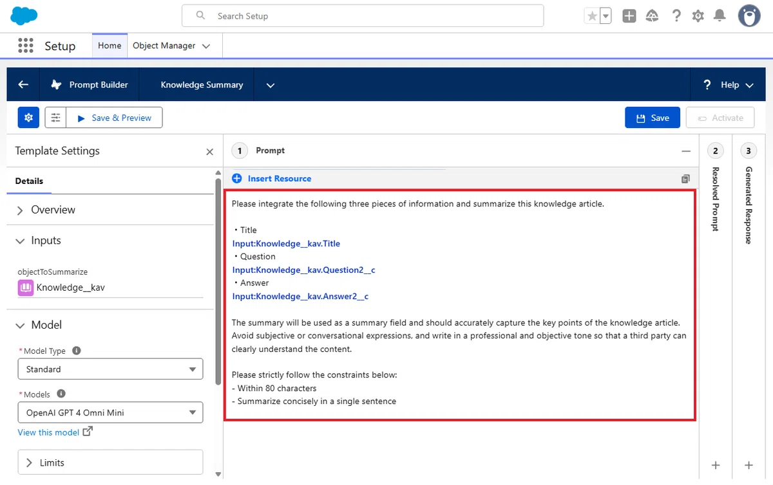The image size is (773, 485).
Task: Open the App Launcher grid icon
Action: pyautogui.click(x=26, y=46)
